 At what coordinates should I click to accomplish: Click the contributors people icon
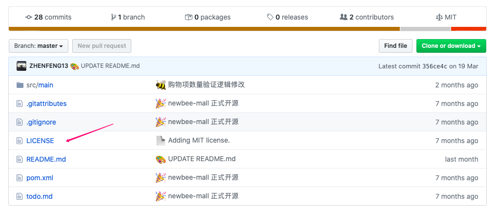pyautogui.click(x=343, y=17)
